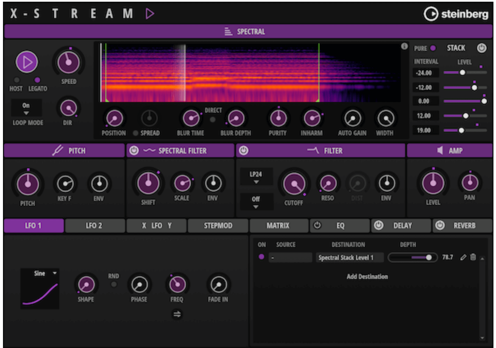
Task: Open the modulation source dropdown
Action: point(290,257)
